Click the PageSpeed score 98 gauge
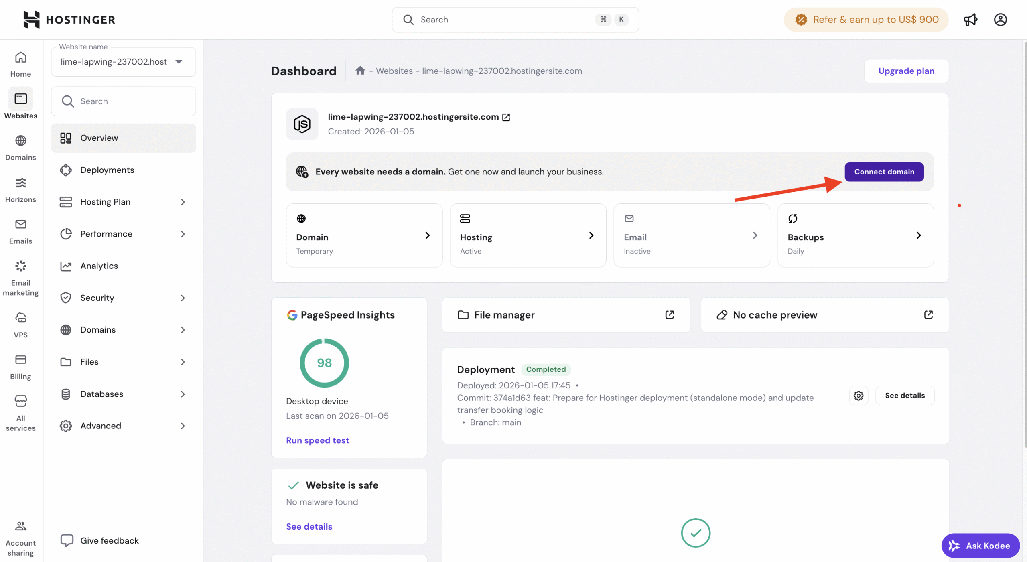The width and height of the screenshot is (1027, 562). pos(324,363)
